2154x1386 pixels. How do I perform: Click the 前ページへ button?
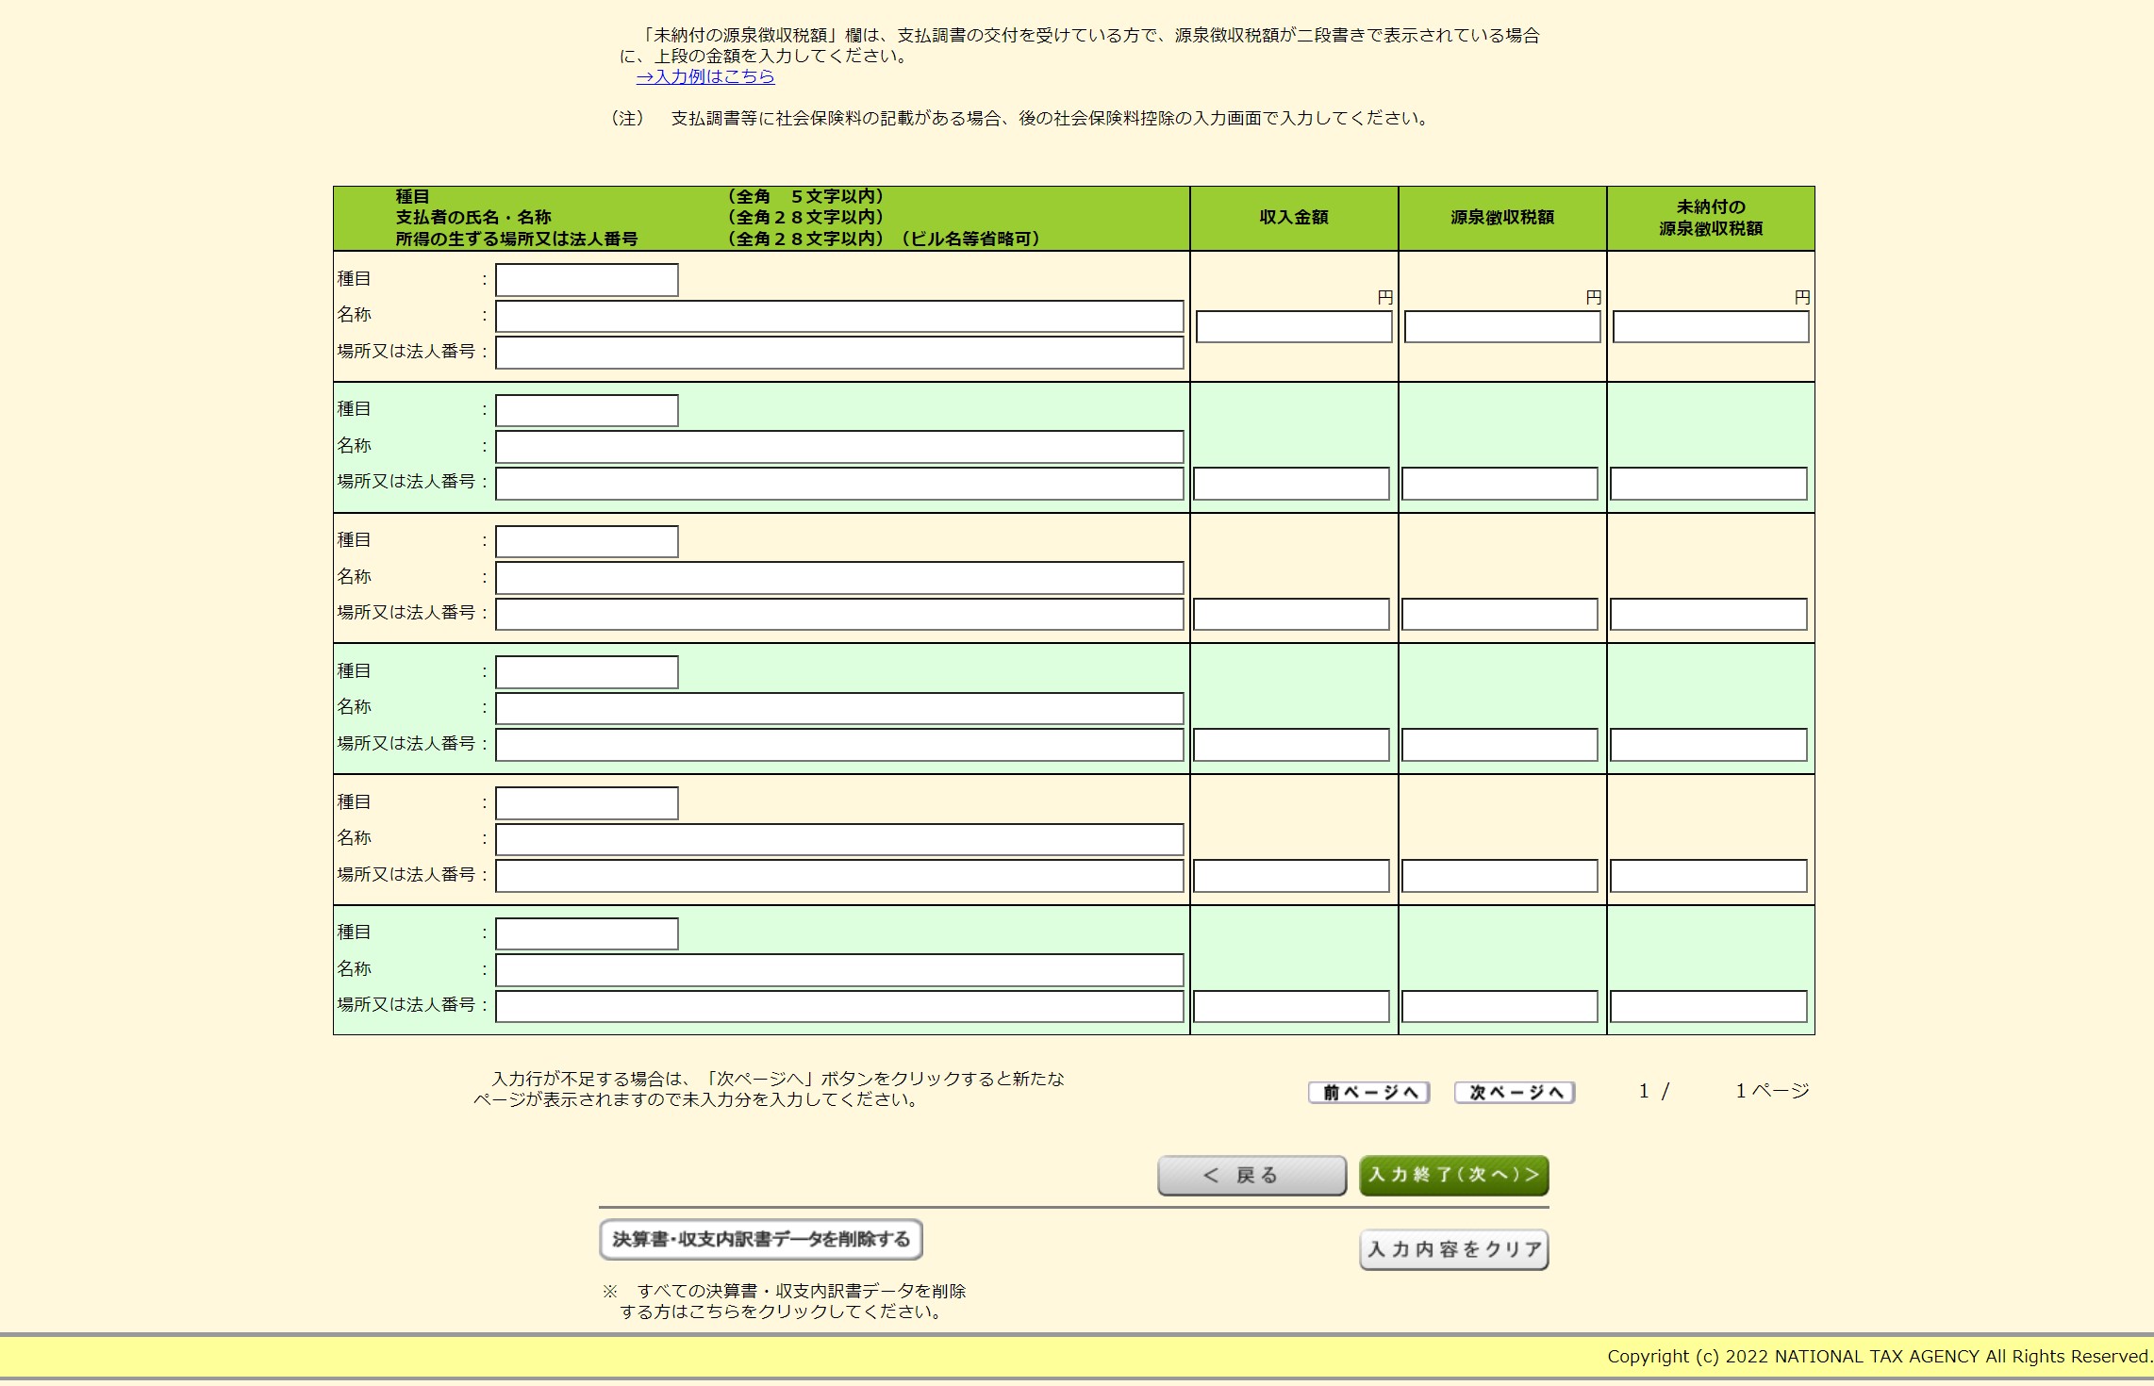pyautogui.click(x=1368, y=1092)
